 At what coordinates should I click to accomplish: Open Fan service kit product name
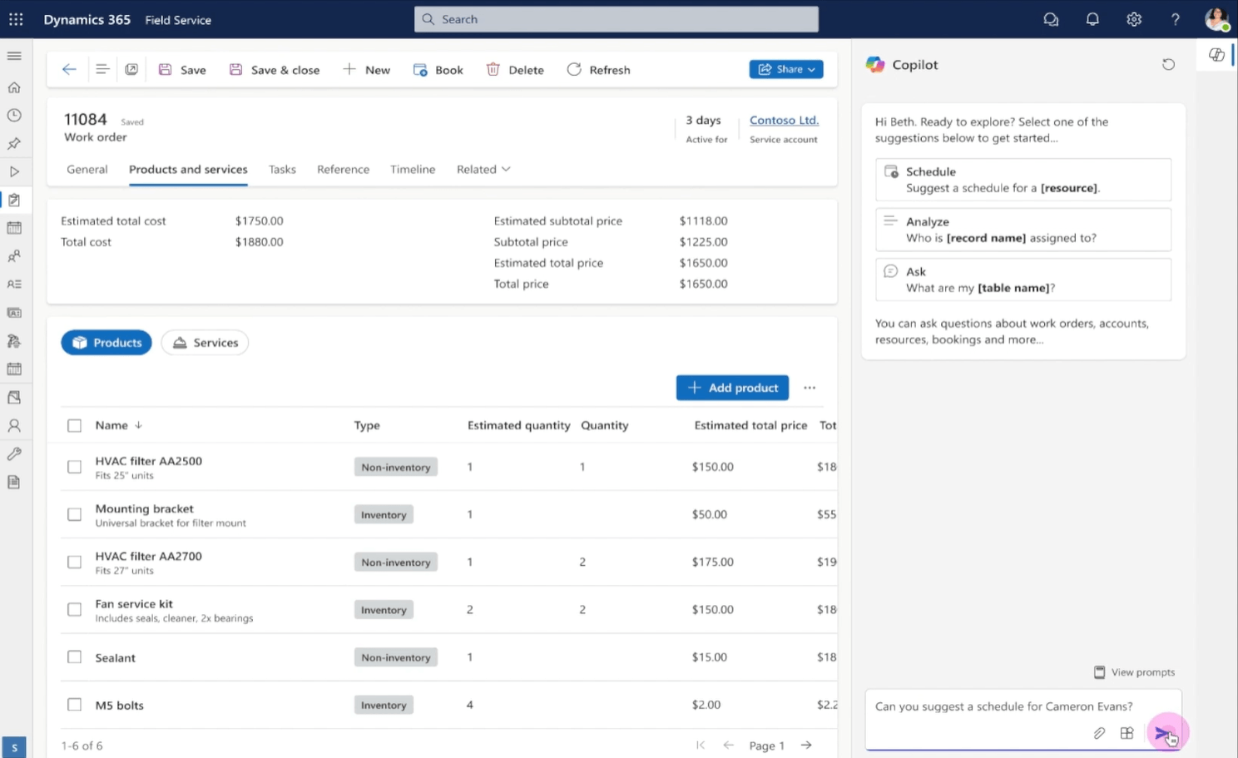click(x=134, y=604)
